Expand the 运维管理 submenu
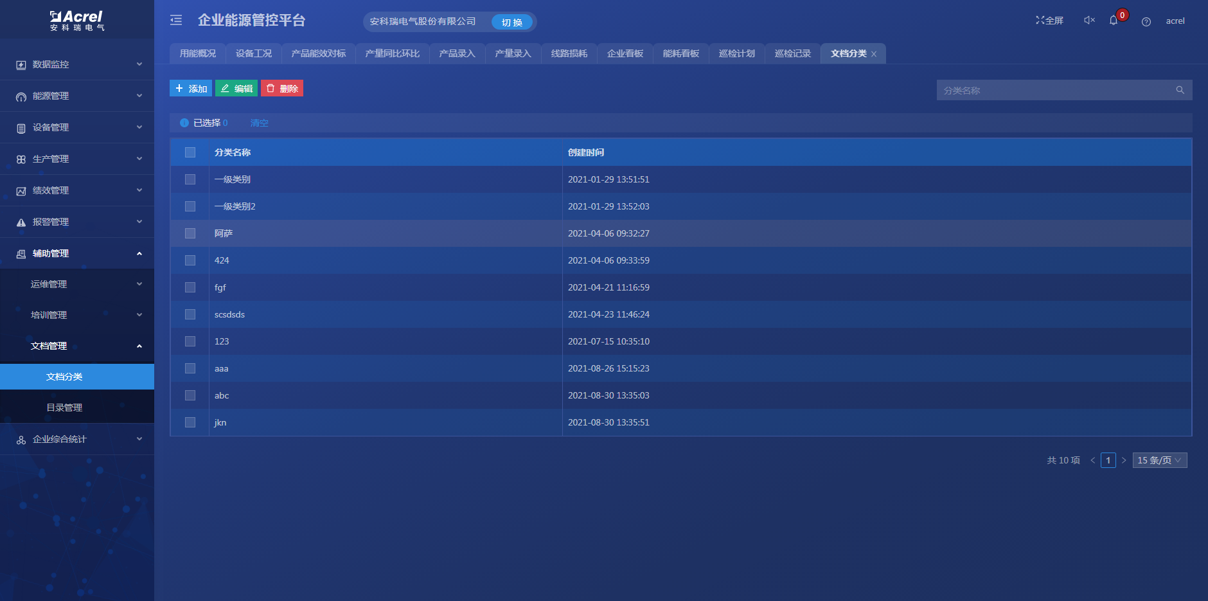This screenshot has height=601, width=1208. coord(77,284)
